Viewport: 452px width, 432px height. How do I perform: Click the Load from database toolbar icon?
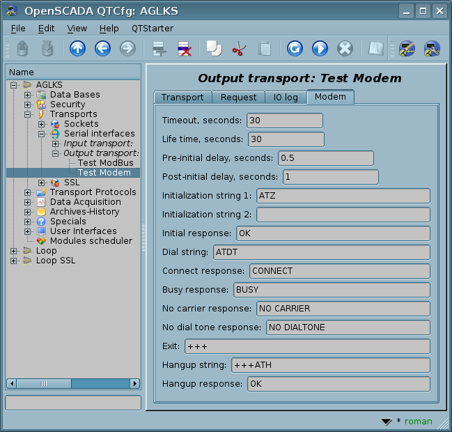[22, 49]
